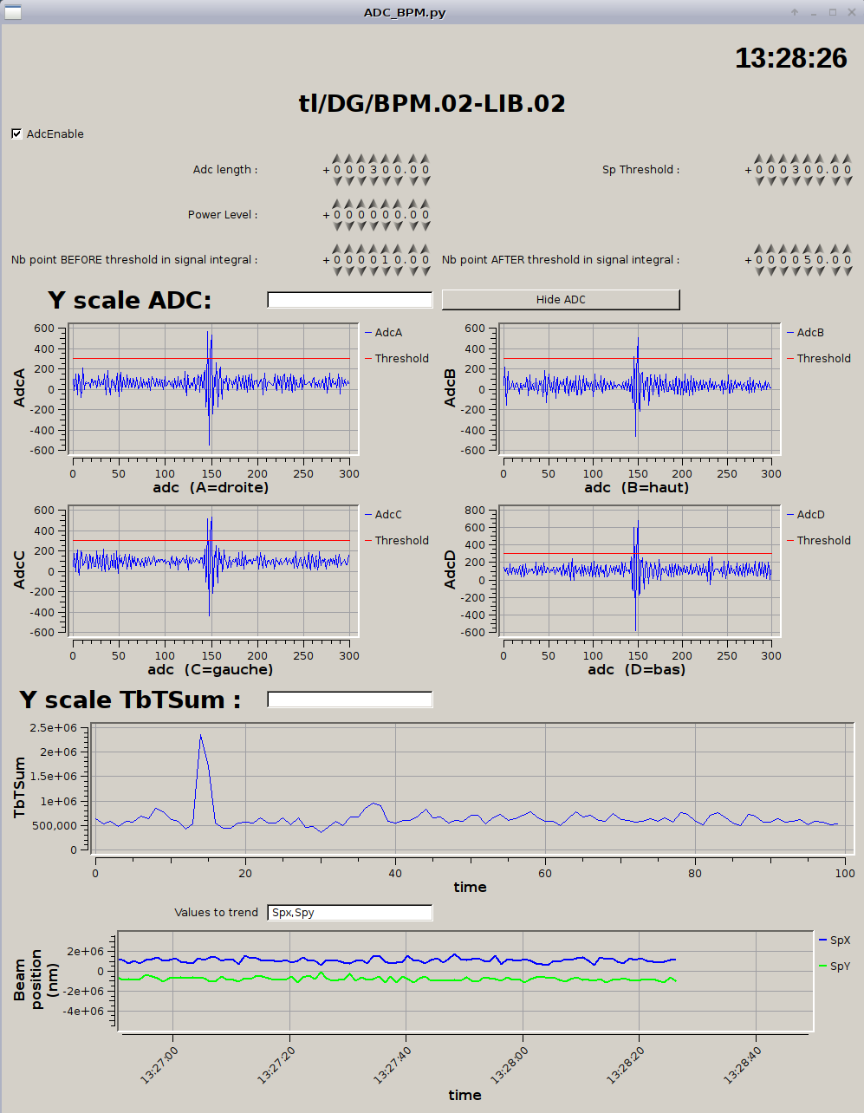Click the TbTSum peak in the plot

pos(201,736)
